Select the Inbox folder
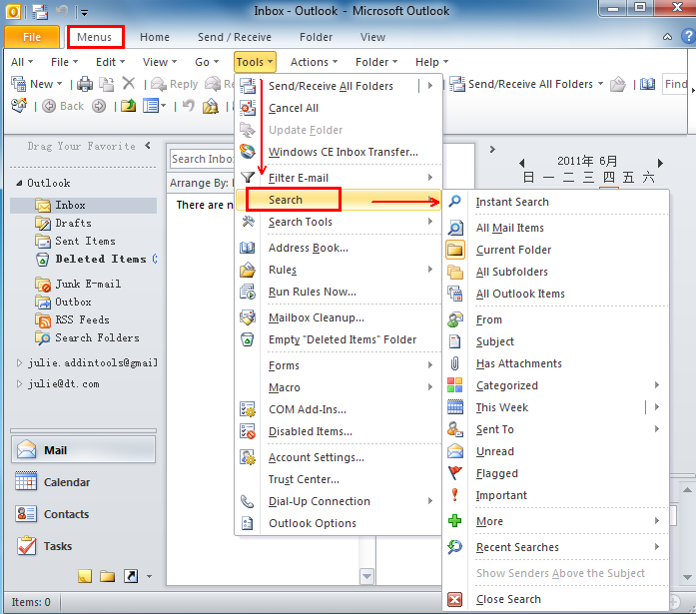Image resolution: width=696 pixels, height=614 pixels. click(84, 205)
